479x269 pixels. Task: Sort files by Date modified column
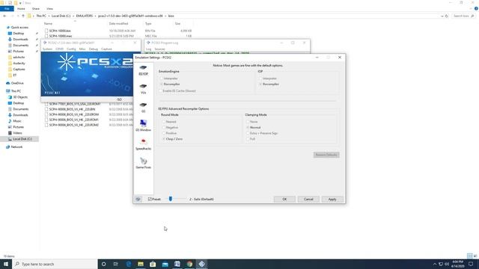click(x=118, y=23)
